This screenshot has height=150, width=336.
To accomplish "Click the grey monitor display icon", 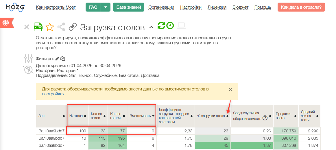I will click(x=182, y=25).
